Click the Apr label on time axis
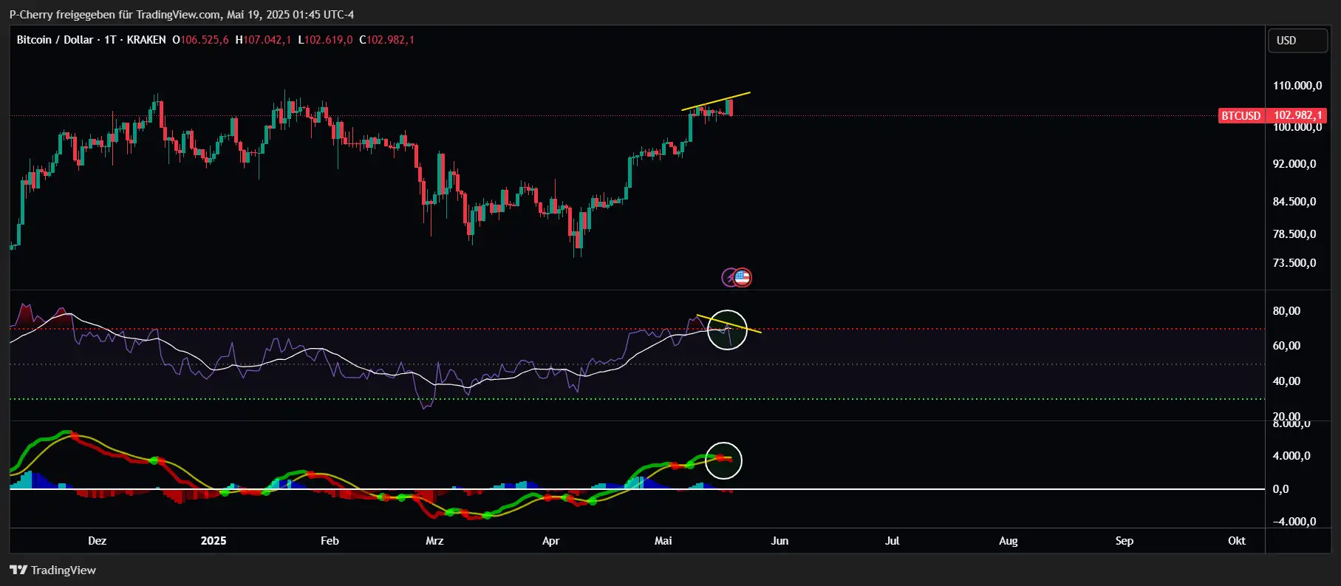 [x=550, y=541]
